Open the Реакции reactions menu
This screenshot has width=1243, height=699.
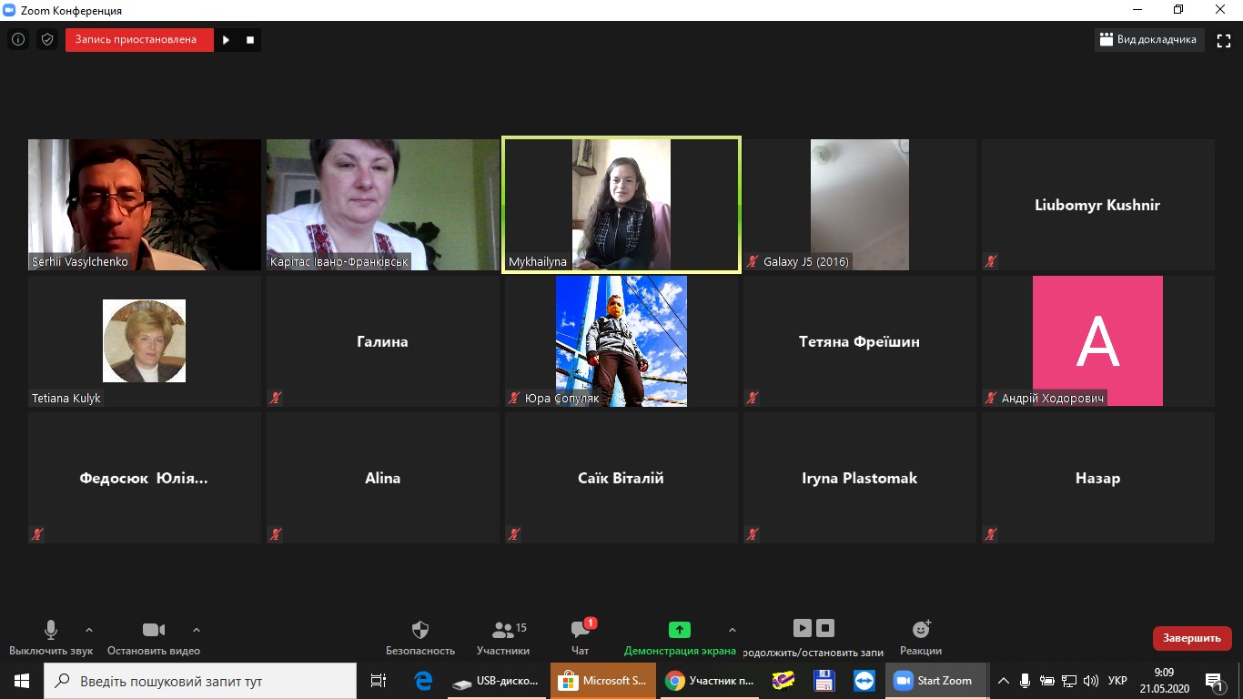tap(921, 638)
